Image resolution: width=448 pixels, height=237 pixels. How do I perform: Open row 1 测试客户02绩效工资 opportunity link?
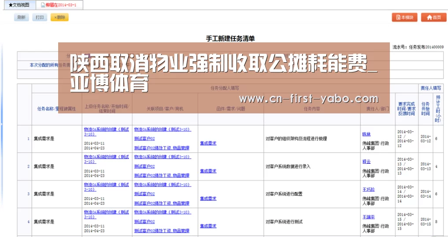point(162,148)
